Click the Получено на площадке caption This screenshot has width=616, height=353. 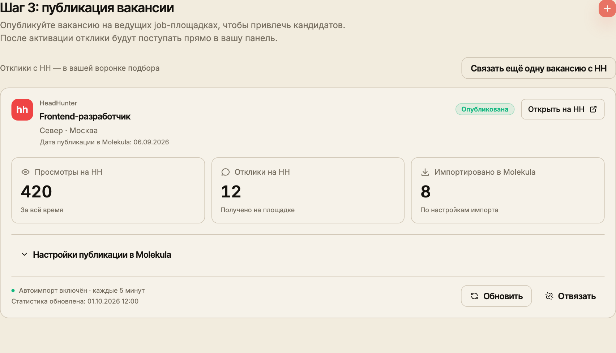tap(258, 210)
